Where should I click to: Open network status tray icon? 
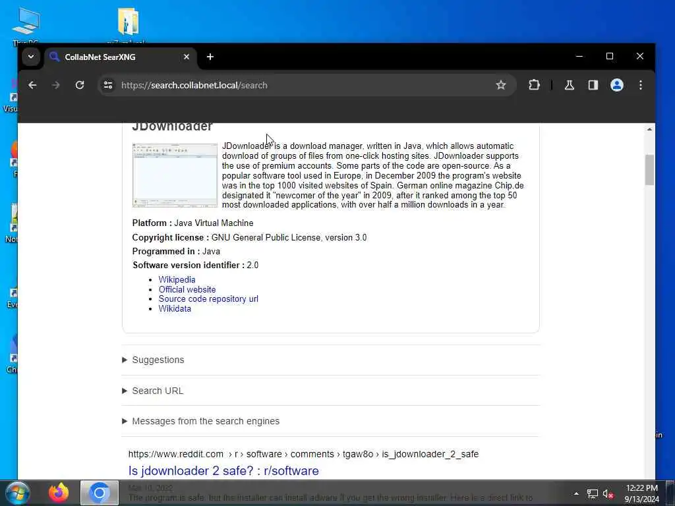click(x=593, y=494)
